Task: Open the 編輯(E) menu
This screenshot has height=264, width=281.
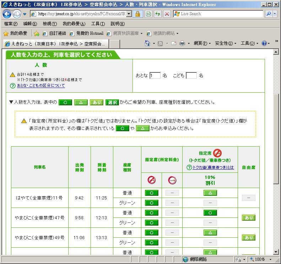Action: [x=30, y=24]
